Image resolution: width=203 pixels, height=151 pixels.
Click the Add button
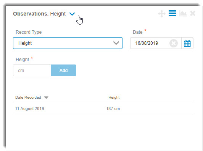click(63, 71)
